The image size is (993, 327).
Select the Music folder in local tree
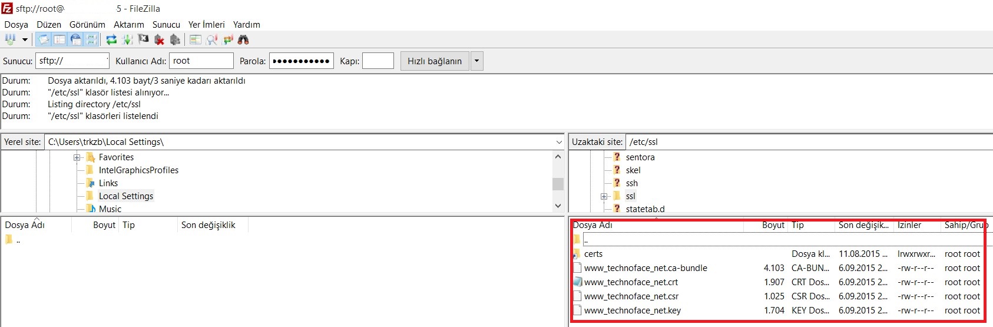tap(110, 209)
